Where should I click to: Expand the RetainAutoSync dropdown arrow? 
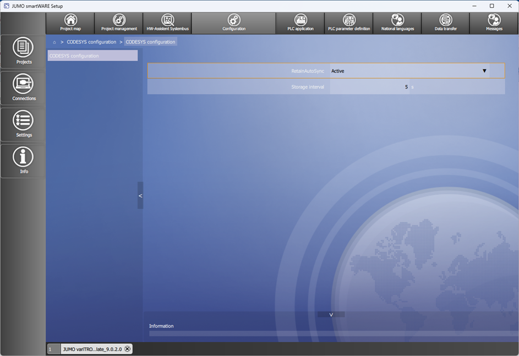(x=484, y=71)
